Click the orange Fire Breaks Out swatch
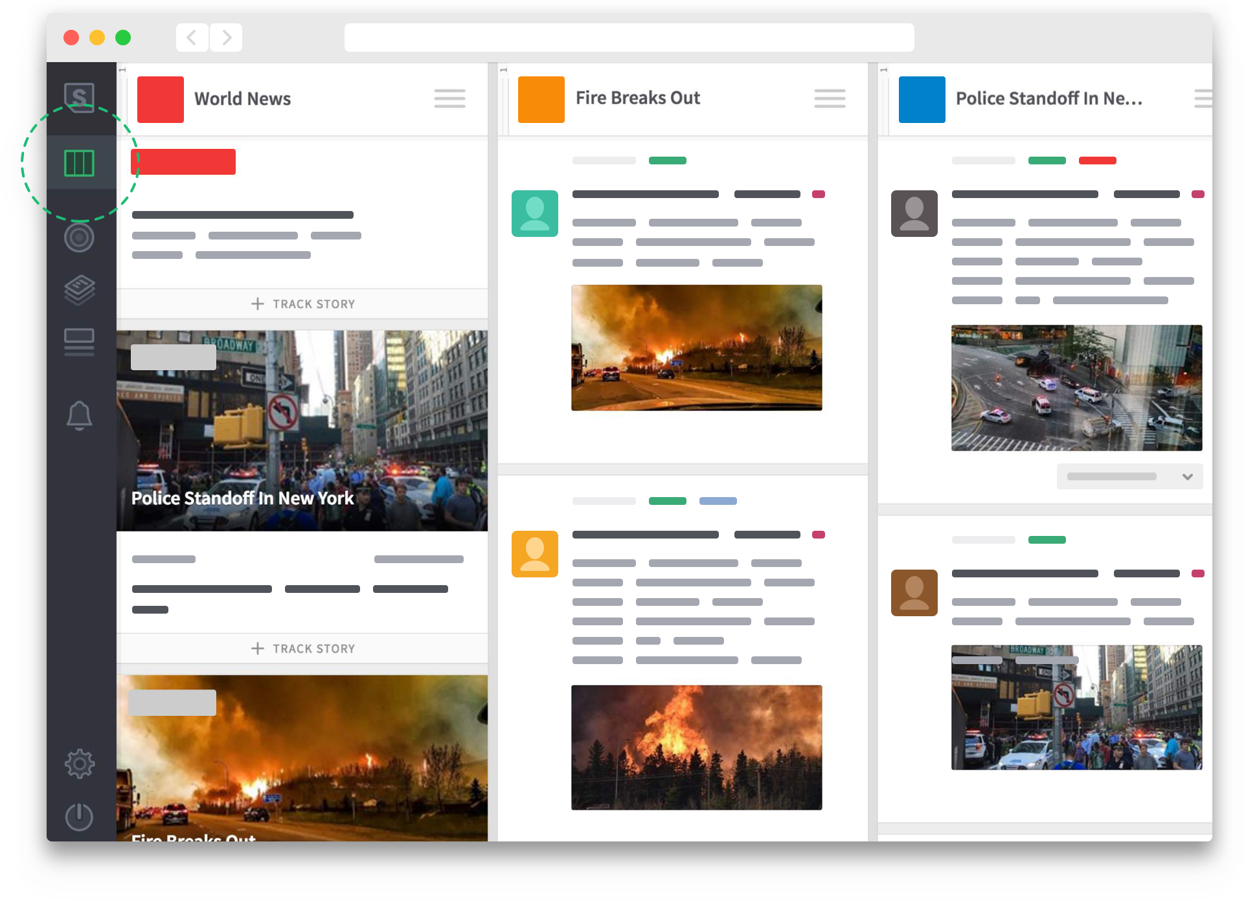Screen dimensions: 1246x901 541,99
